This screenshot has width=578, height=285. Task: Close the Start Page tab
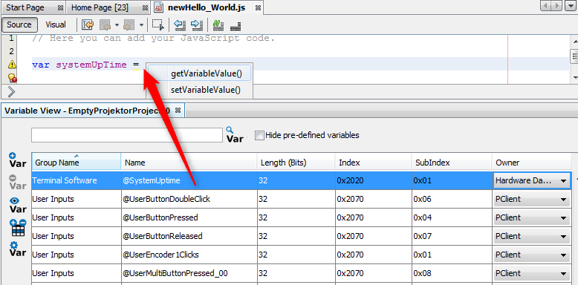point(60,7)
